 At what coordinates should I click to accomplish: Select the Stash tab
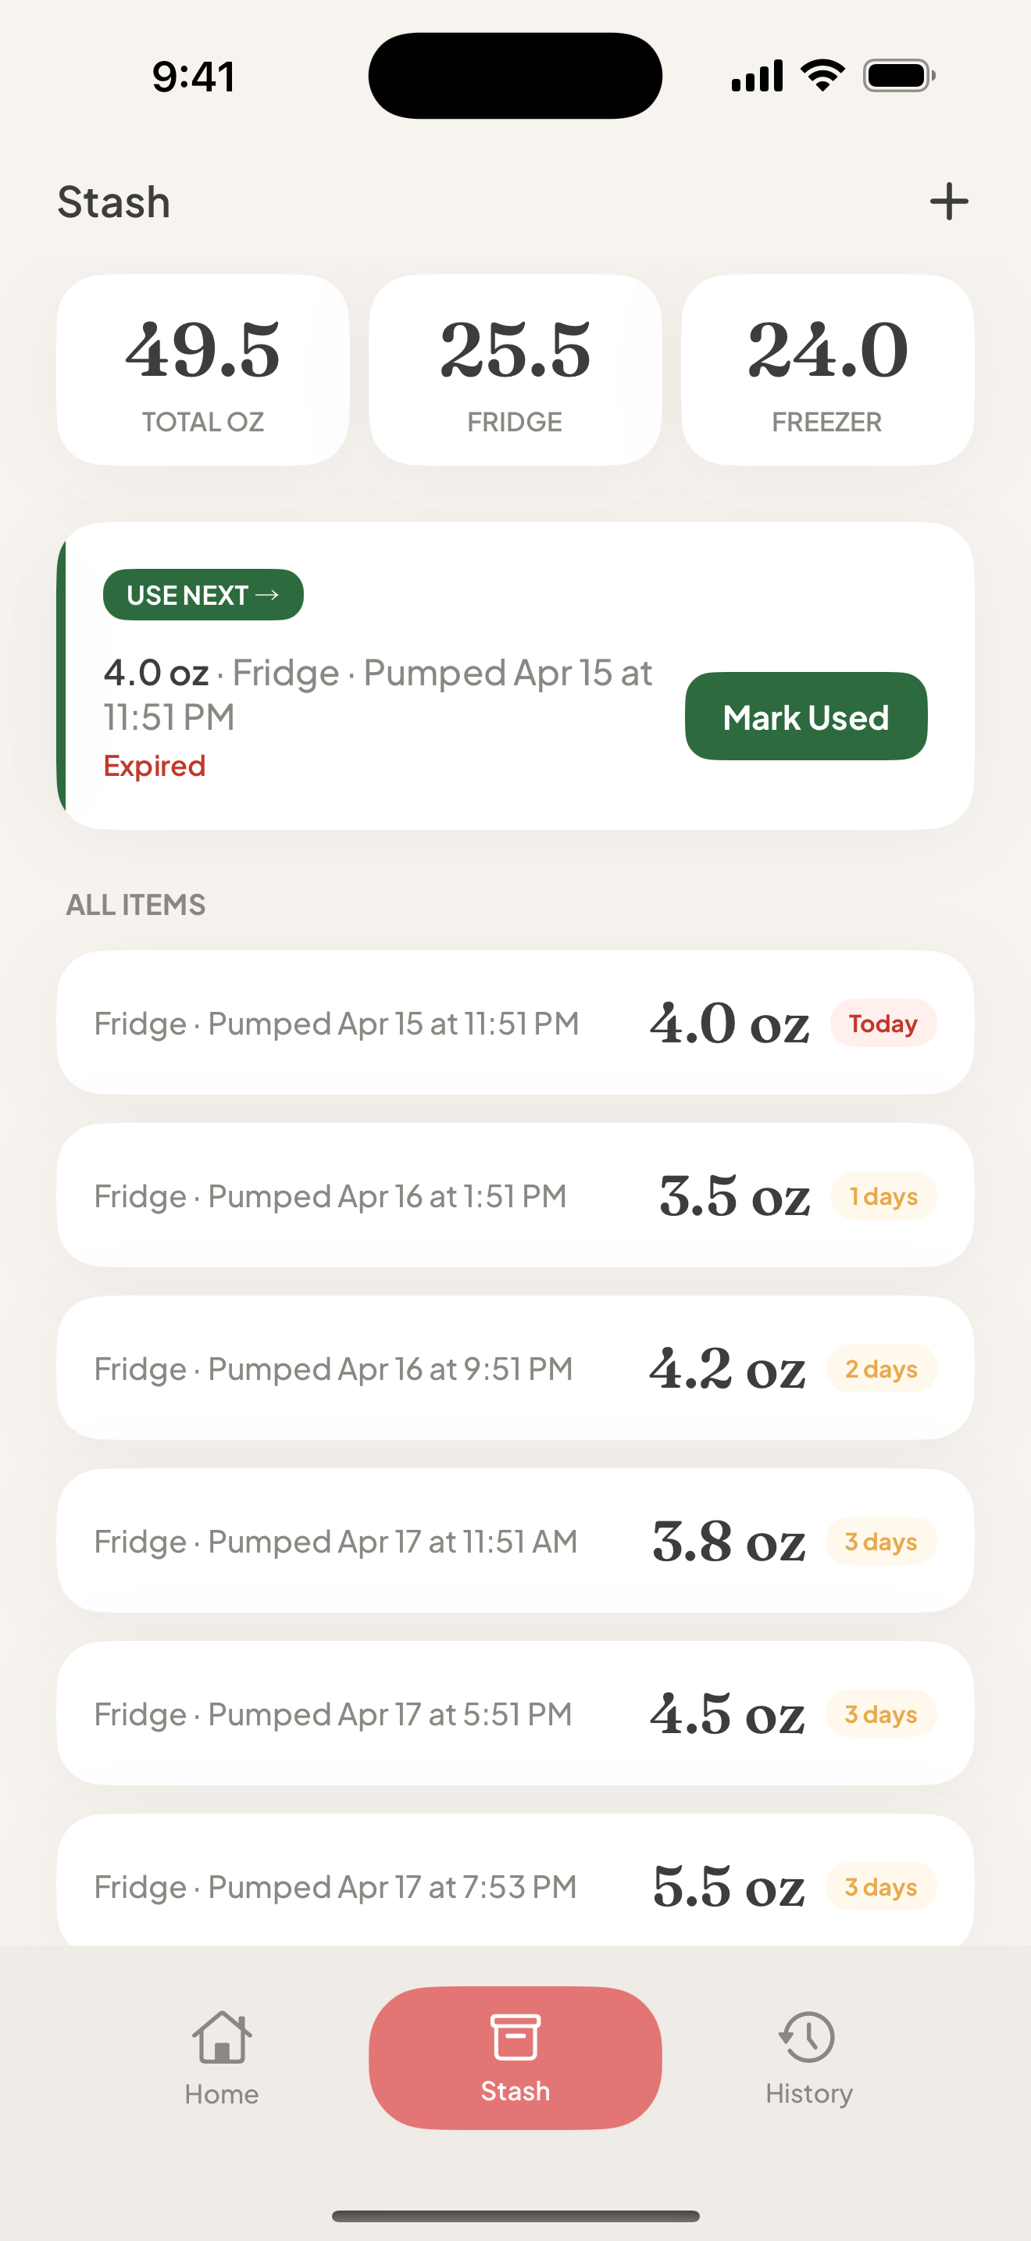pos(515,2057)
